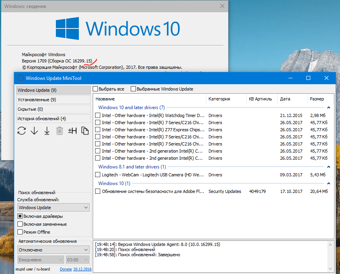Screen dimensions: 340x274
Task: Close the Windows Update MiniTool window
Action: (327, 78)
